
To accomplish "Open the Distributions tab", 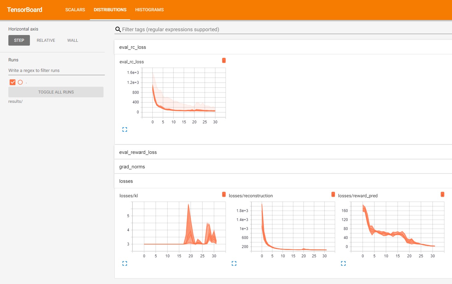I will tap(110, 10).
